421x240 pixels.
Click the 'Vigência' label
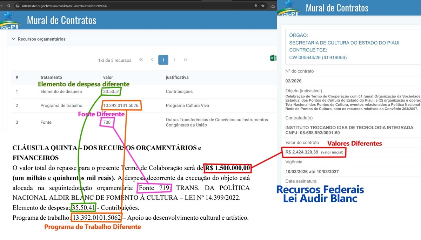(x=294, y=162)
